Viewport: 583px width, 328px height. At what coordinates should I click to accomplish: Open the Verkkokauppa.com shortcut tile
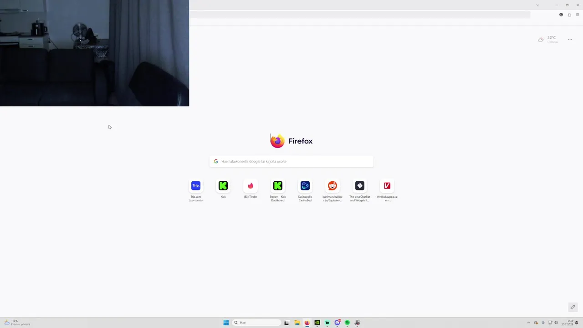(387, 190)
